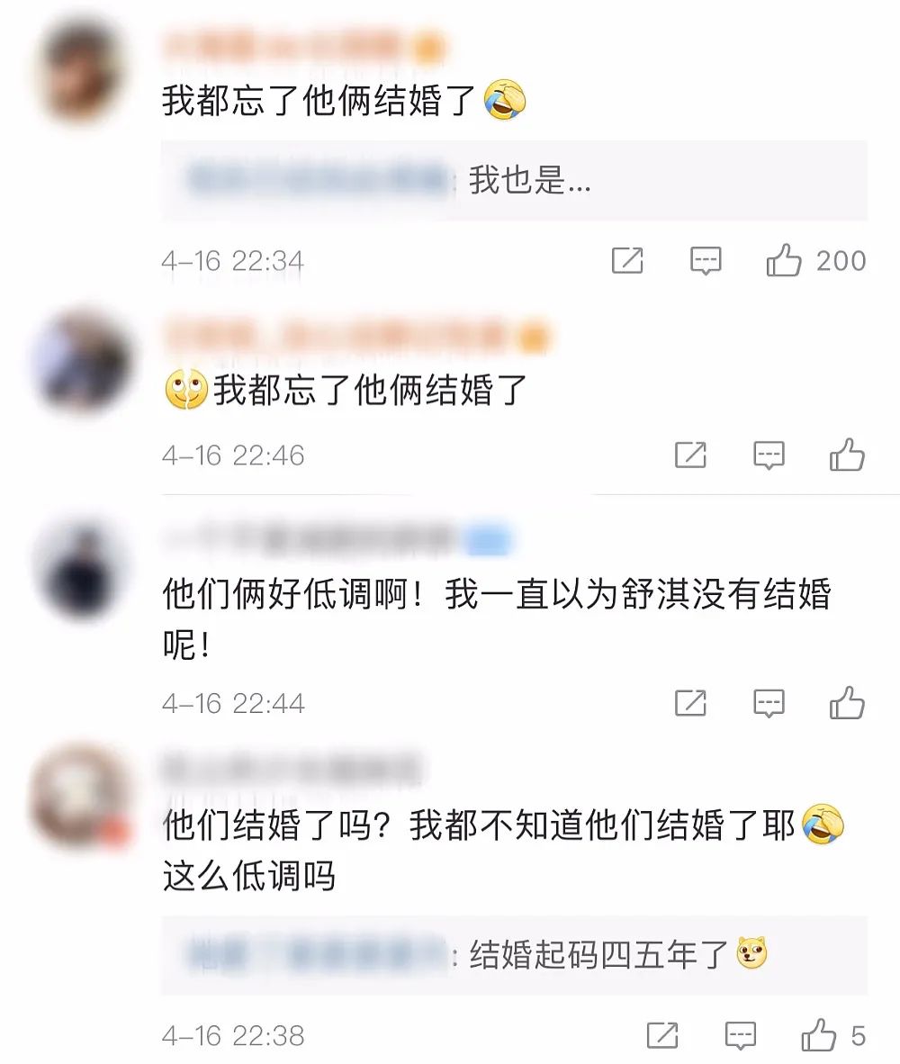Open avatar of the 22:46 commenter
The width and height of the screenshot is (900, 1064).
coord(83,360)
